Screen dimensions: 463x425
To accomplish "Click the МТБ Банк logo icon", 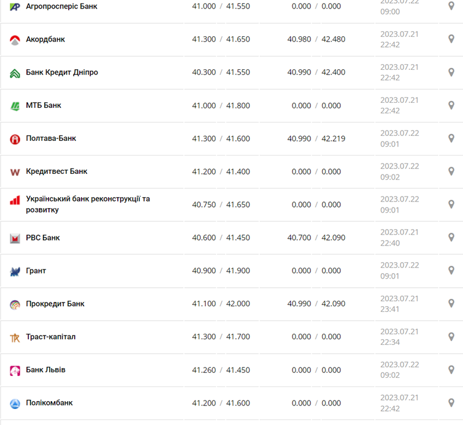I will pyautogui.click(x=15, y=106).
